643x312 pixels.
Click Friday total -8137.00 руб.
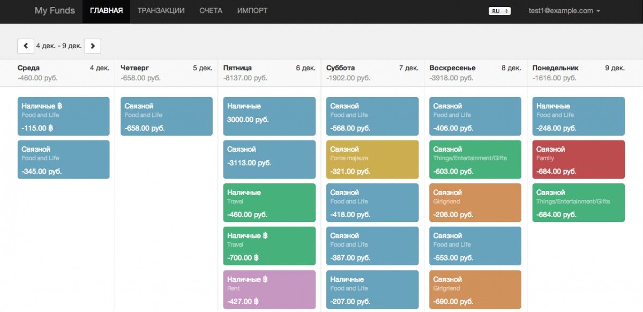pos(245,78)
